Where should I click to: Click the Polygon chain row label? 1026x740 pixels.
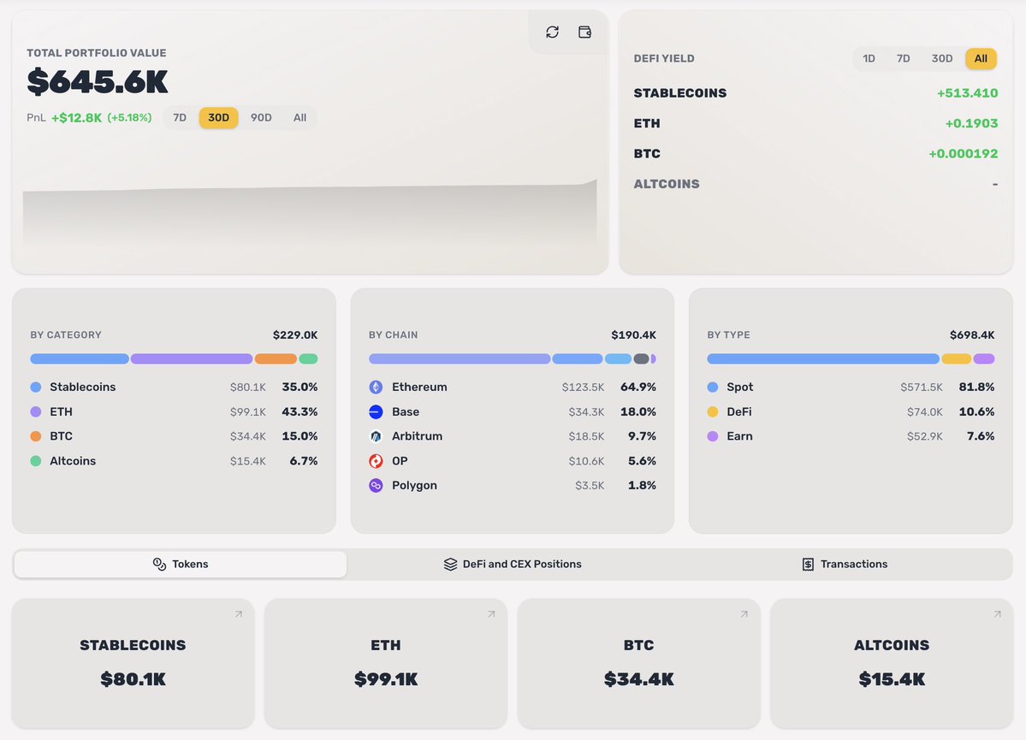pyautogui.click(x=414, y=485)
